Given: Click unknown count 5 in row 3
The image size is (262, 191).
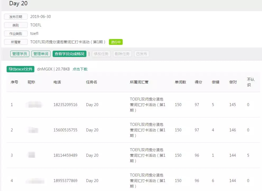Looking at the screenshot, I should [x=248, y=155].
